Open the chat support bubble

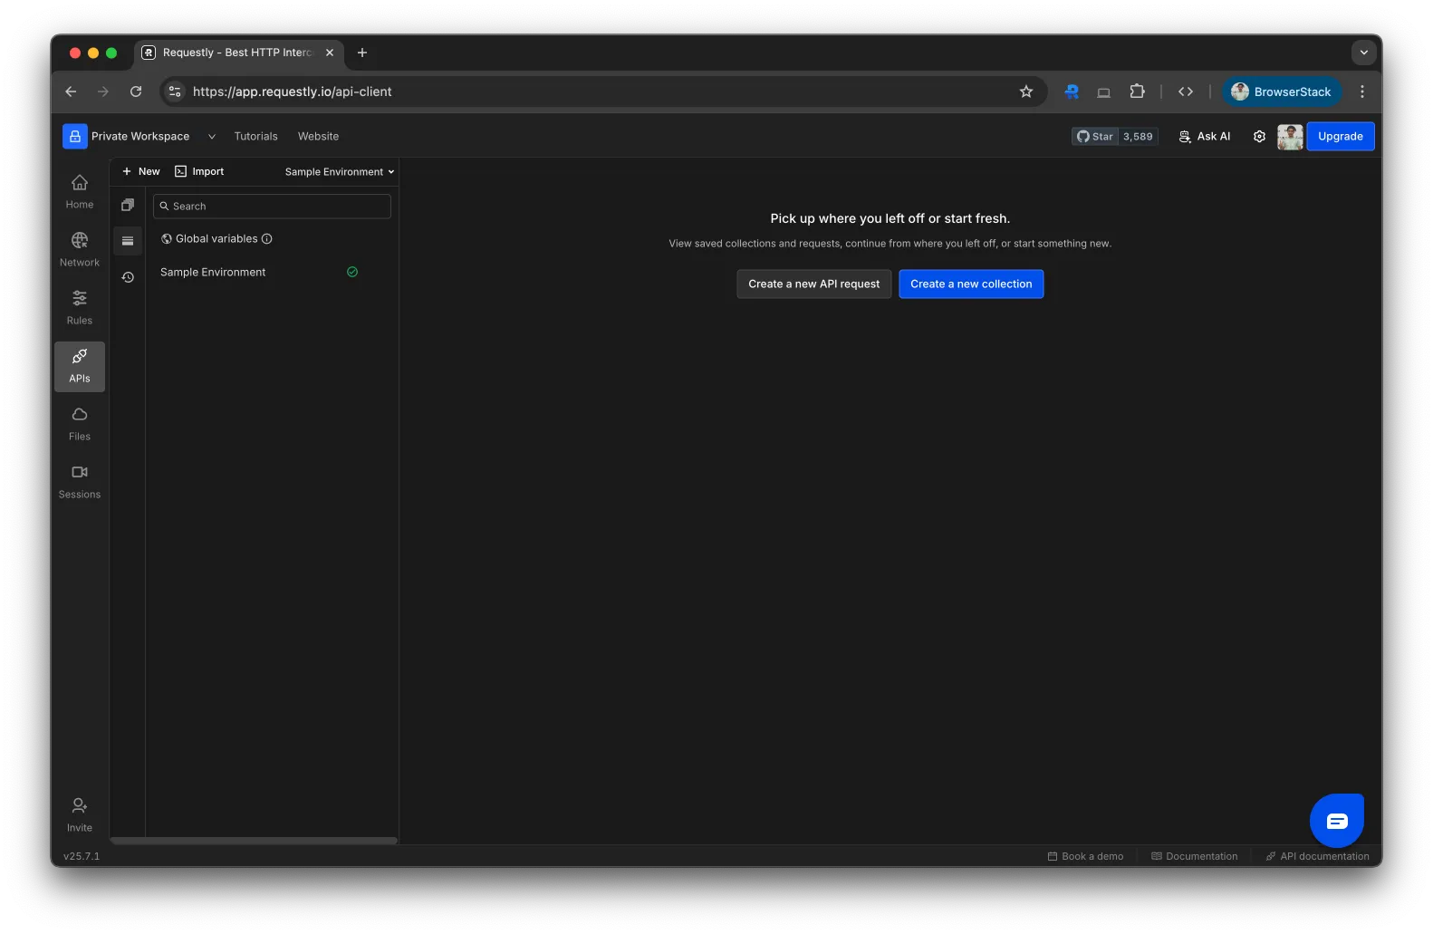point(1337,821)
